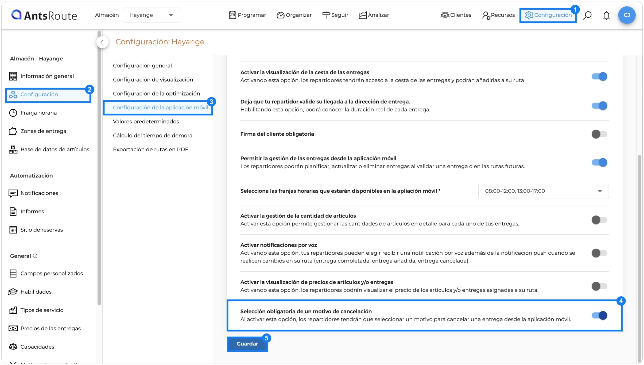Save settings with the Guardar button

(x=247, y=344)
